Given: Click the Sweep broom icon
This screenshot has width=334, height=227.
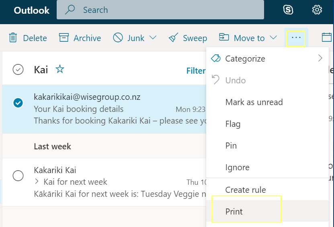Looking at the screenshot, I should [173, 37].
